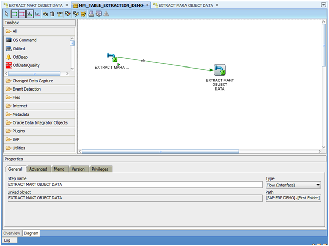Expand Event Detection toolbox section
This screenshot has height=246, width=329.
[39, 89]
